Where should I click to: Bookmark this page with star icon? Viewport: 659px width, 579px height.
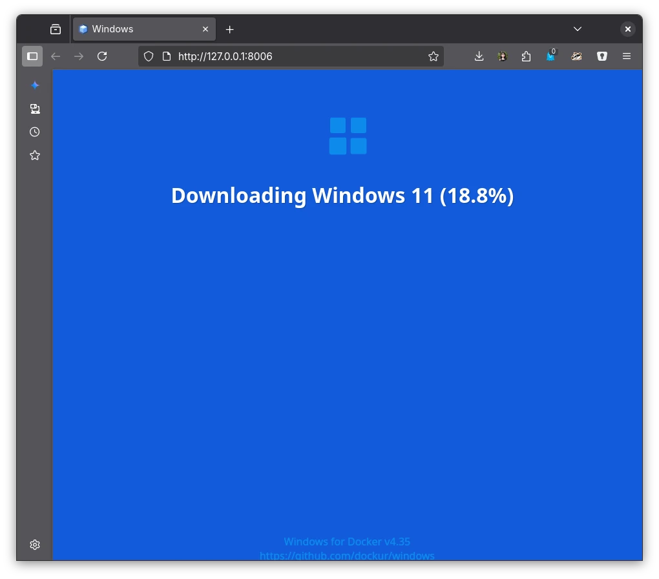434,56
